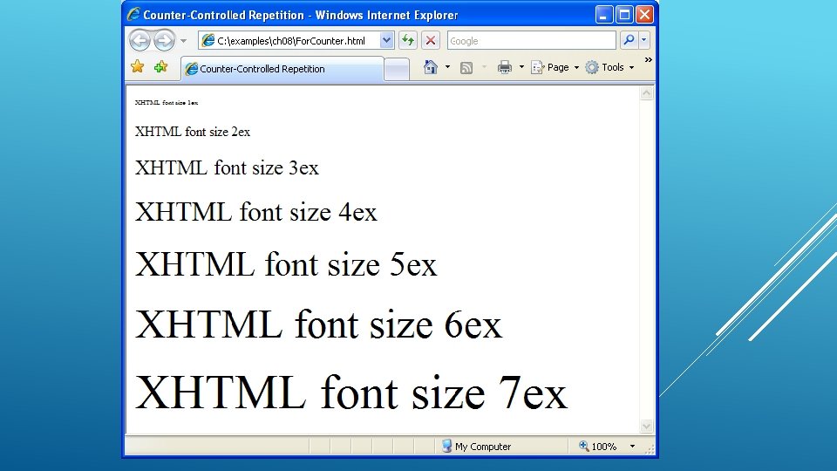Stop loading with the red X icon

(430, 40)
